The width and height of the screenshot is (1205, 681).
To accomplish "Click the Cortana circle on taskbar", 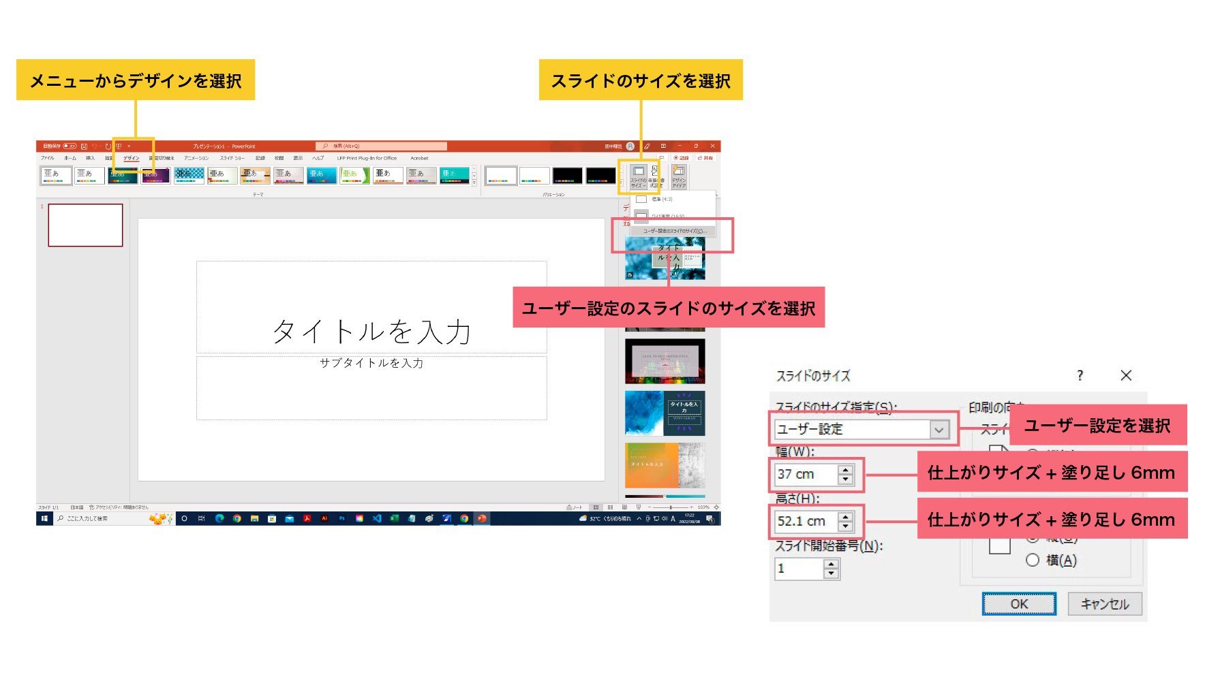I will [184, 518].
